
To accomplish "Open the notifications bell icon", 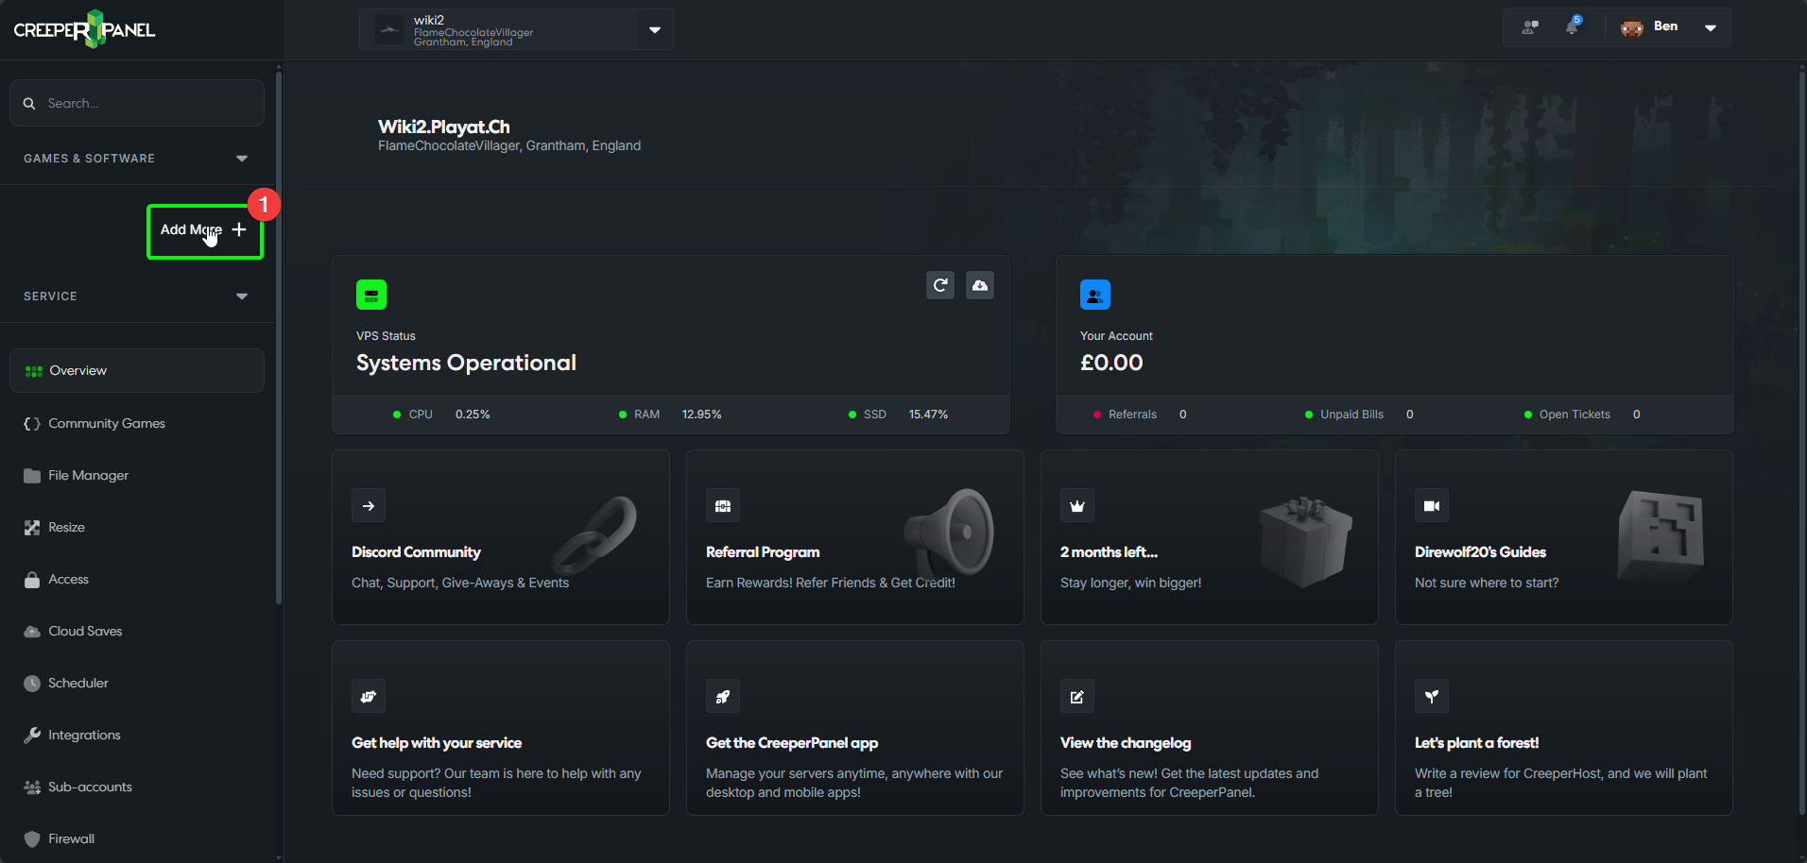I will pos(1572,26).
